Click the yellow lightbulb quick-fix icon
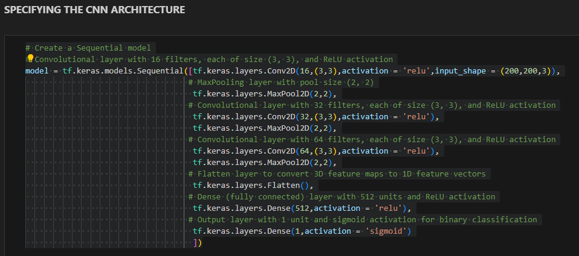 [30, 58]
